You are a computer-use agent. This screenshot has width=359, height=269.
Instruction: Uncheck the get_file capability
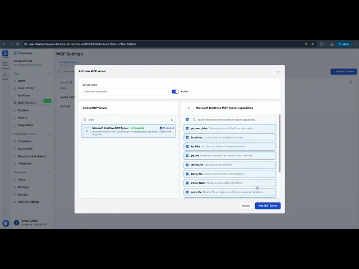(187, 156)
